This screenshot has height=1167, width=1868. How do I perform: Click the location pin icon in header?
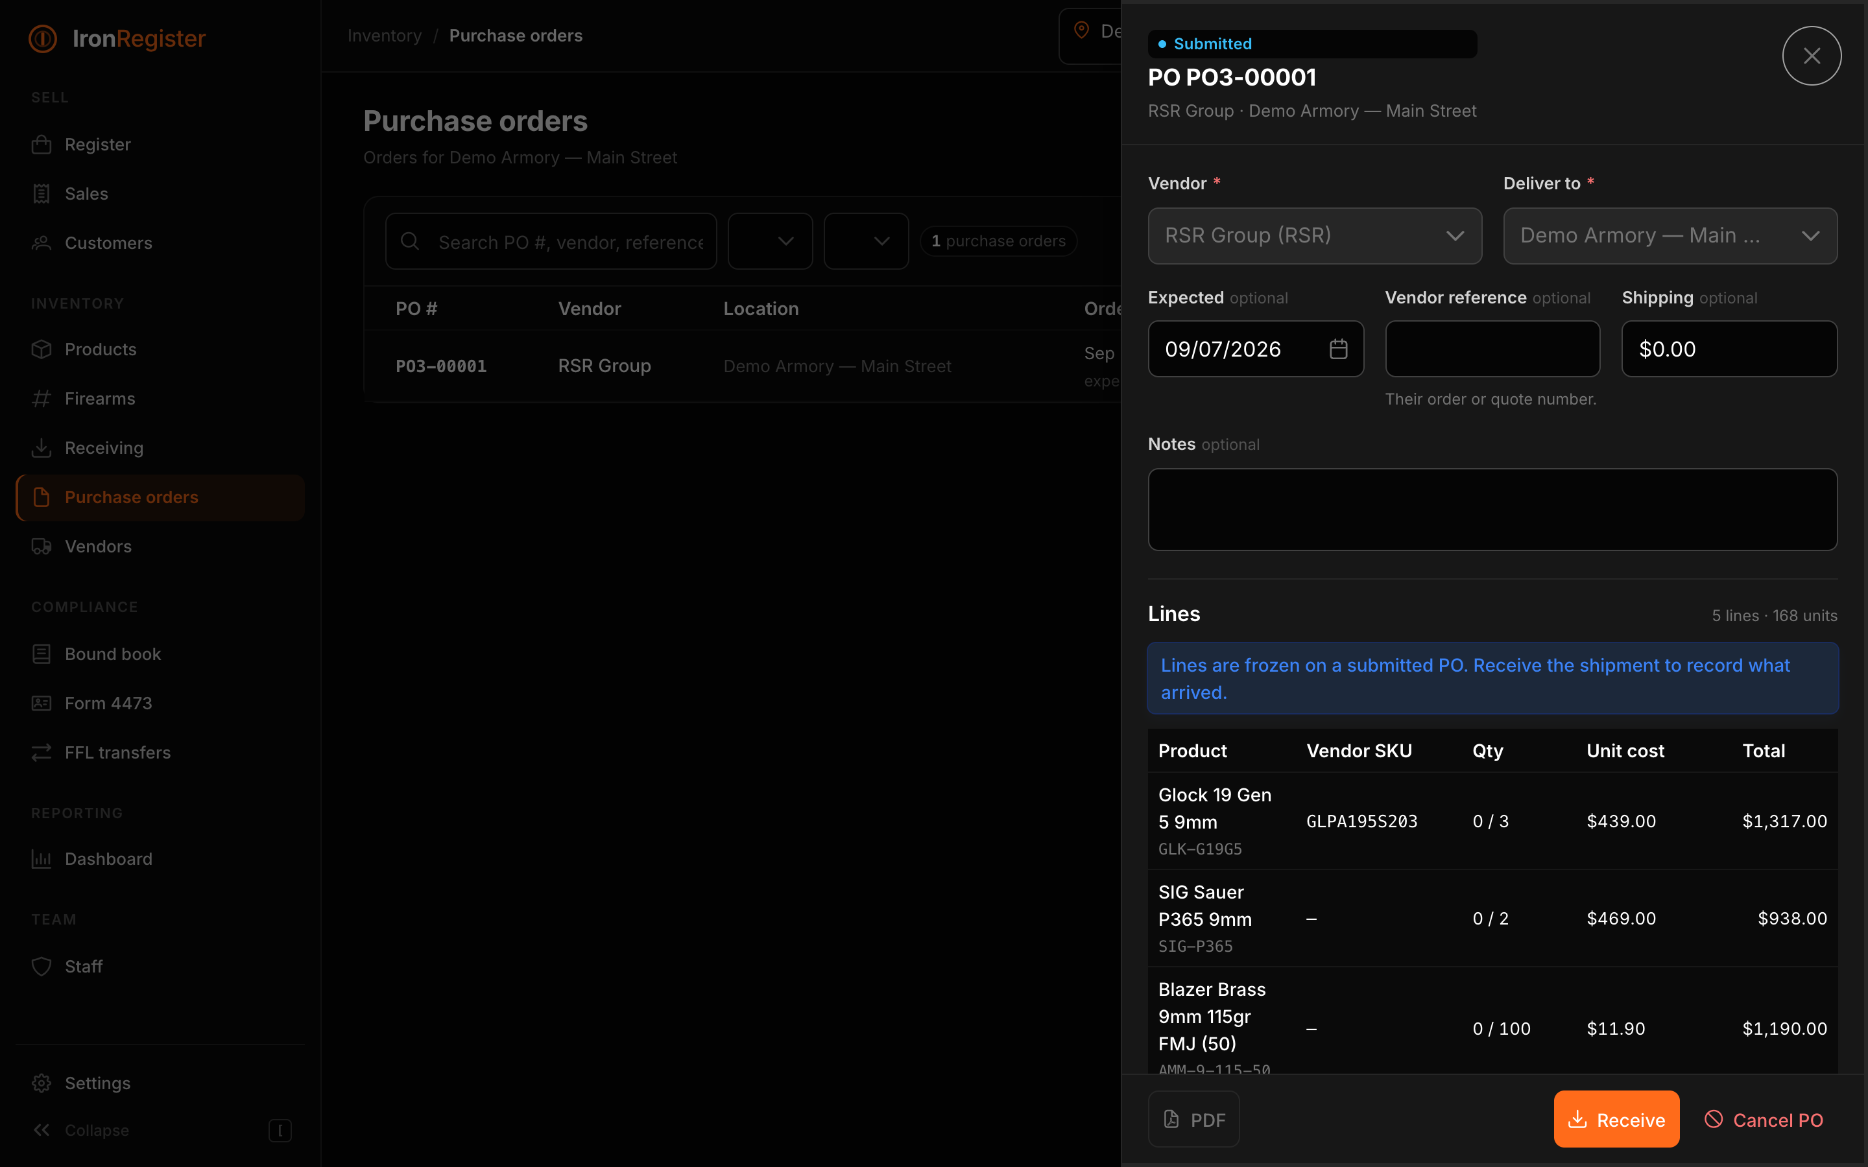(x=1081, y=31)
